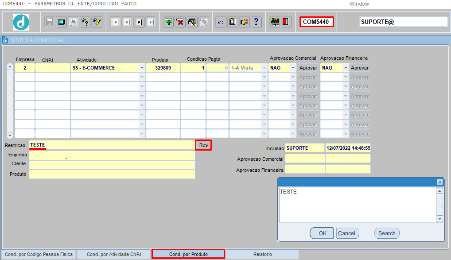This screenshot has height=260, width=451.
Task: Go to previous record arrow icon
Action: point(127,22)
